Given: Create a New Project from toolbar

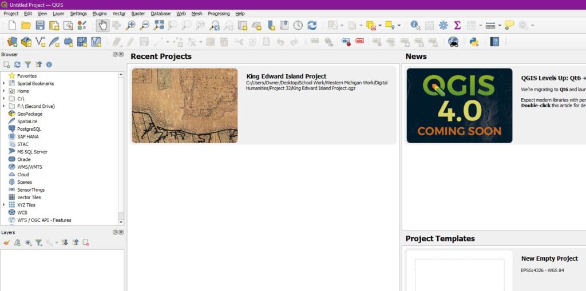Looking at the screenshot, I should [x=13, y=25].
